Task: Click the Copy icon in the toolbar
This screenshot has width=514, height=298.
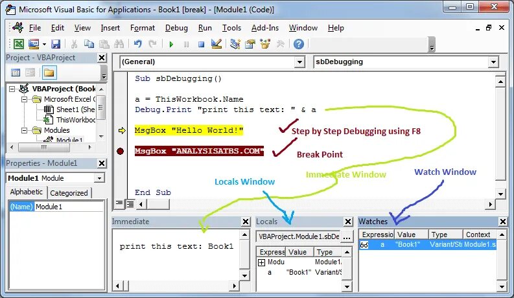Action: pos(89,44)
